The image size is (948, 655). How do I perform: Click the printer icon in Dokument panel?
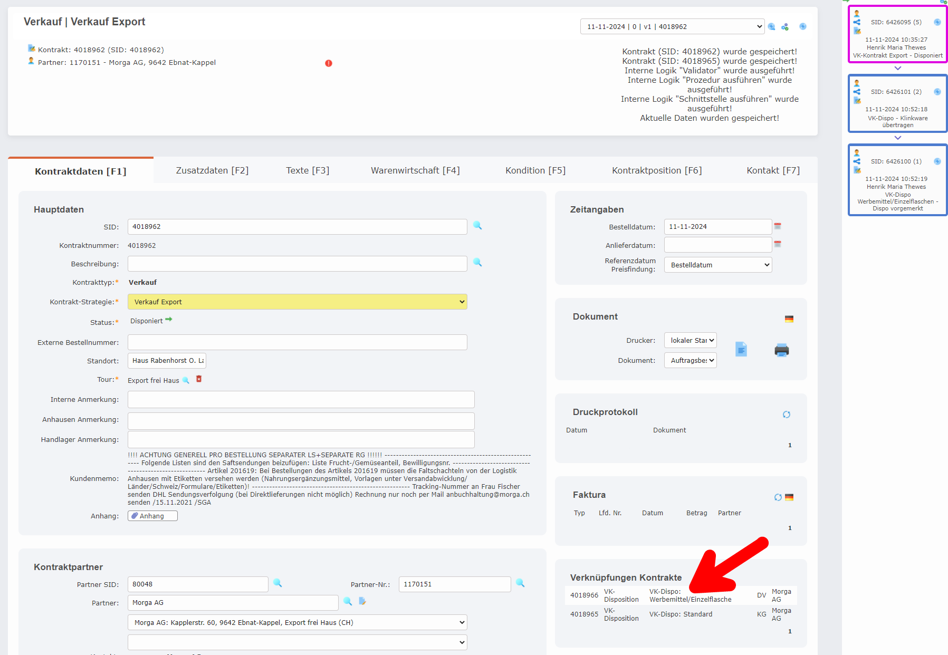[x=781, y=350]
